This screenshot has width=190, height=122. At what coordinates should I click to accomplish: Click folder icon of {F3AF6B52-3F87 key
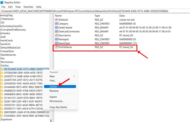point(2,116)
